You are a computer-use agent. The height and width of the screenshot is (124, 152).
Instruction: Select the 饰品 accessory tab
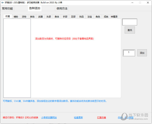tap(81, 17)
